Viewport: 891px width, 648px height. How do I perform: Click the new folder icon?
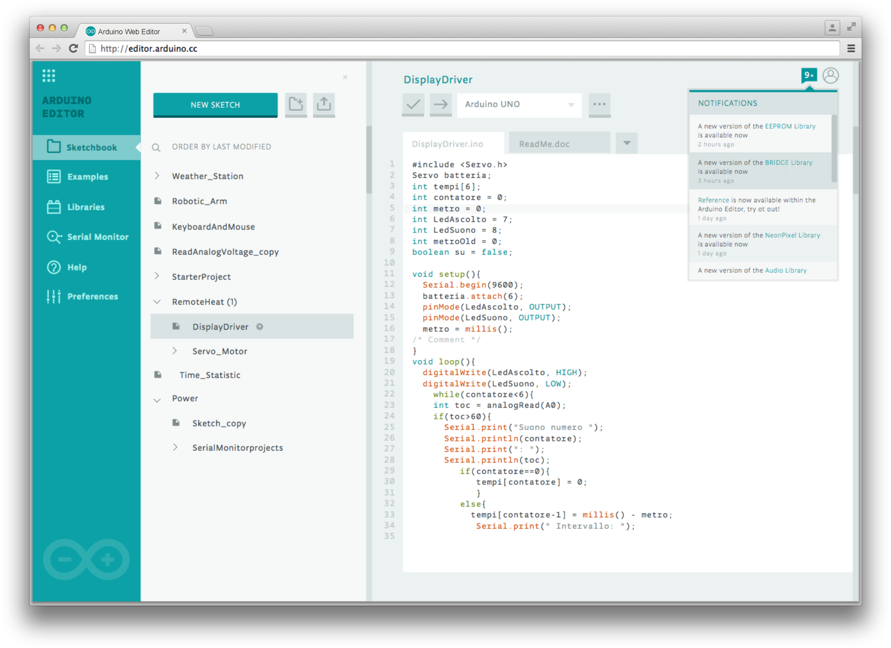tap(296, 104)
